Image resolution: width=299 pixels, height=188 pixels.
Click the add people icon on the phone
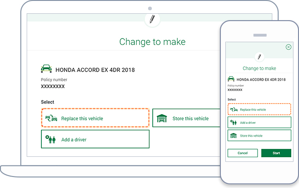233,122
